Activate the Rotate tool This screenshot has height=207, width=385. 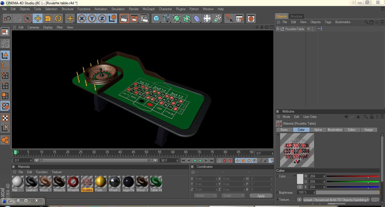point(58,18)
